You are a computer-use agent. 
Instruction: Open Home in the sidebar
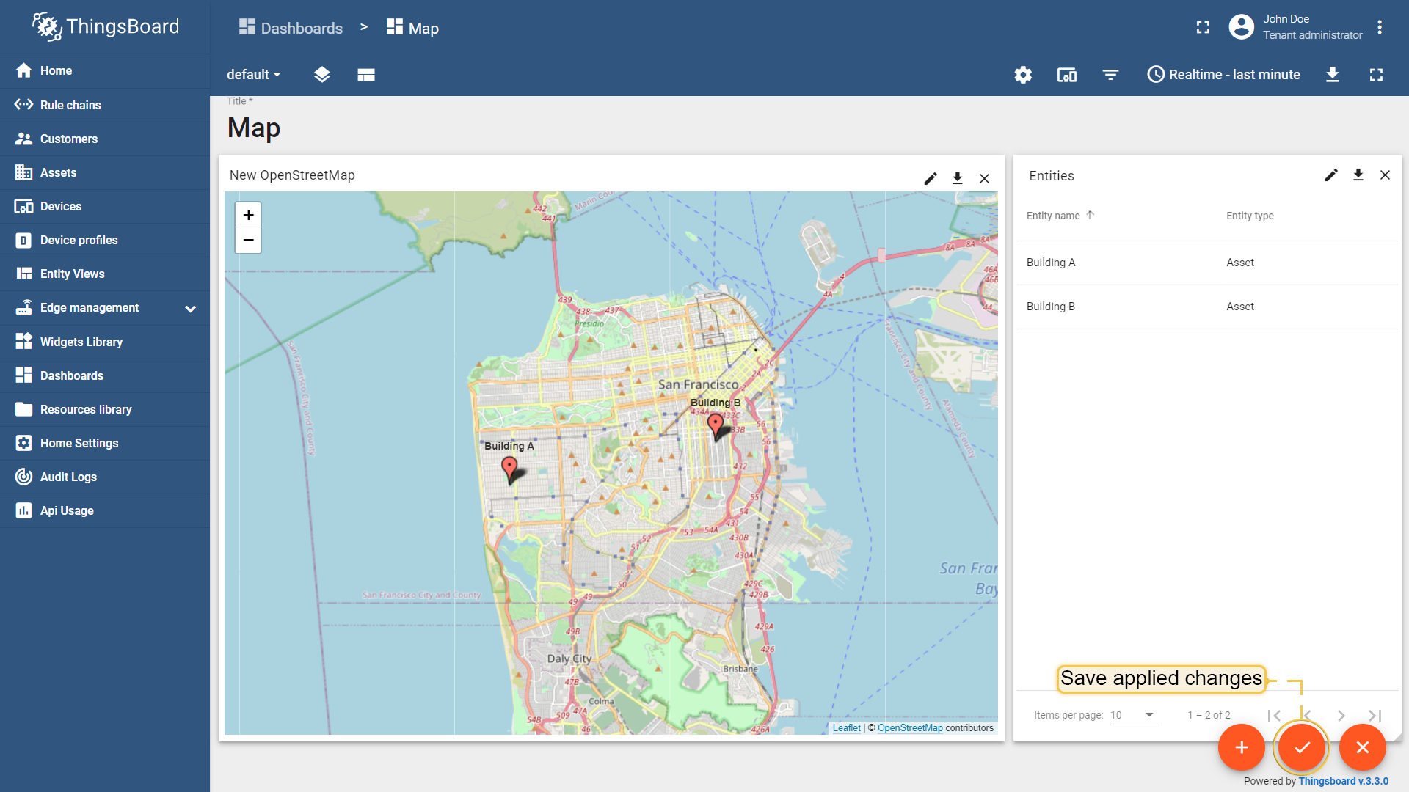(105, 71)
